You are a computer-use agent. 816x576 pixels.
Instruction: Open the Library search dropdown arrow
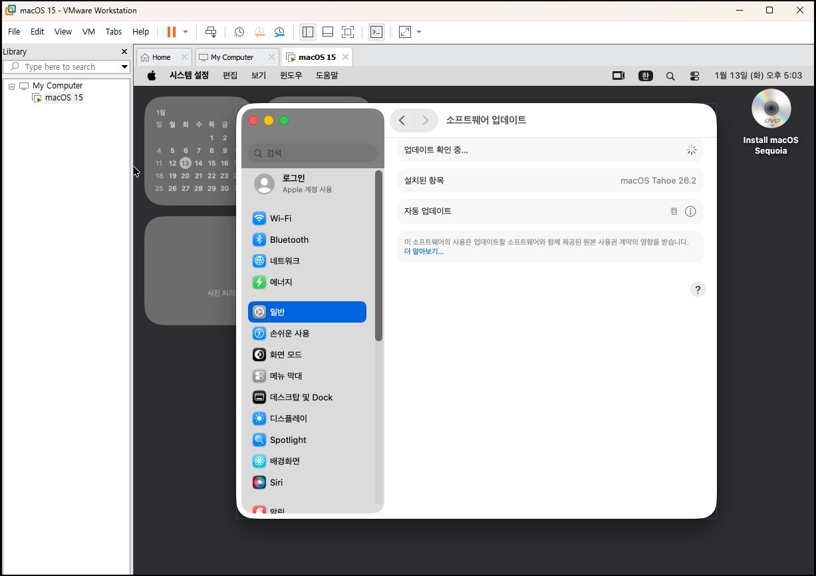pos(124,67)
